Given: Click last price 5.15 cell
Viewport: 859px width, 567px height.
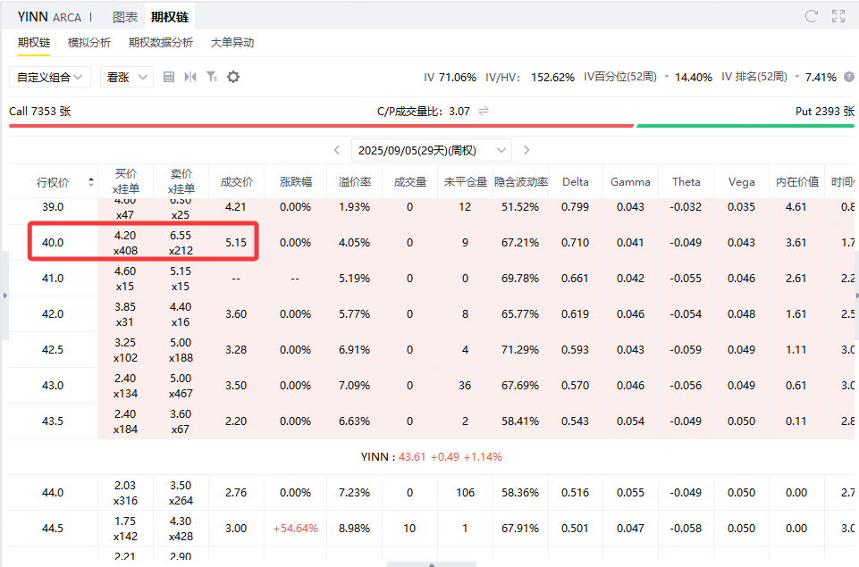Looking at the screenshot, I should pos(236,243).
